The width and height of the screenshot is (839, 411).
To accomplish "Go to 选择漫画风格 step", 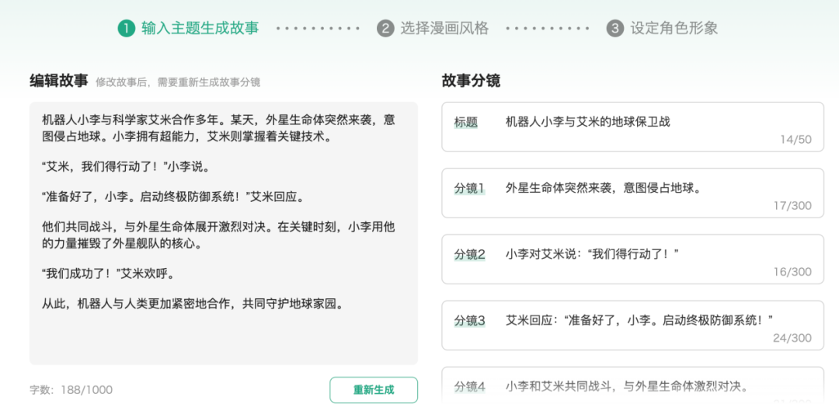I will [x=444, y=29].
